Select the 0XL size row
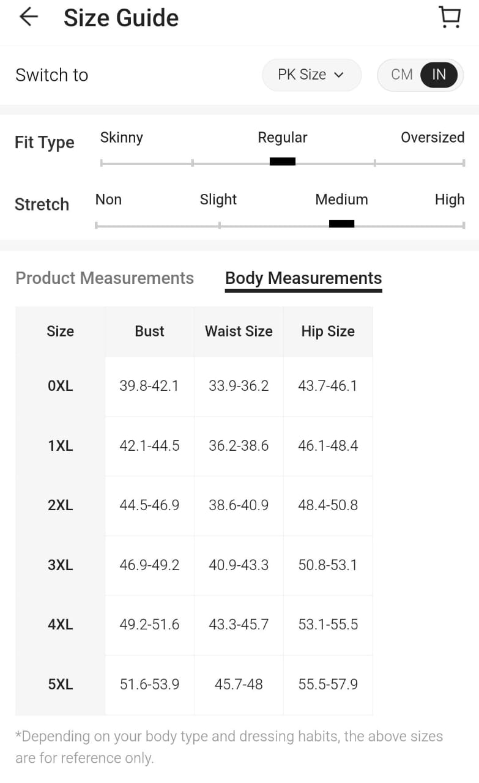Screen dimensions: 479x783 pos(60,386)
